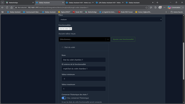Click Ajouter une fonctionnalité button
The image size is (185, 104).
(123, 39)
